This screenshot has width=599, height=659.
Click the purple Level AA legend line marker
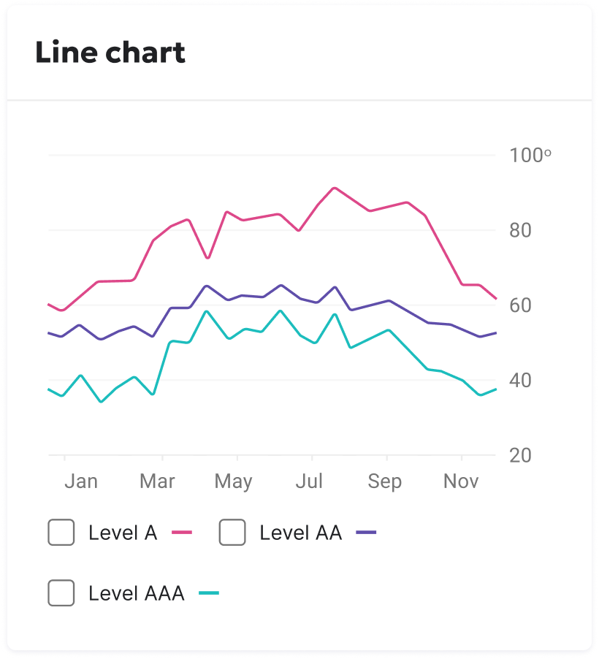click(x=367, y=533)
